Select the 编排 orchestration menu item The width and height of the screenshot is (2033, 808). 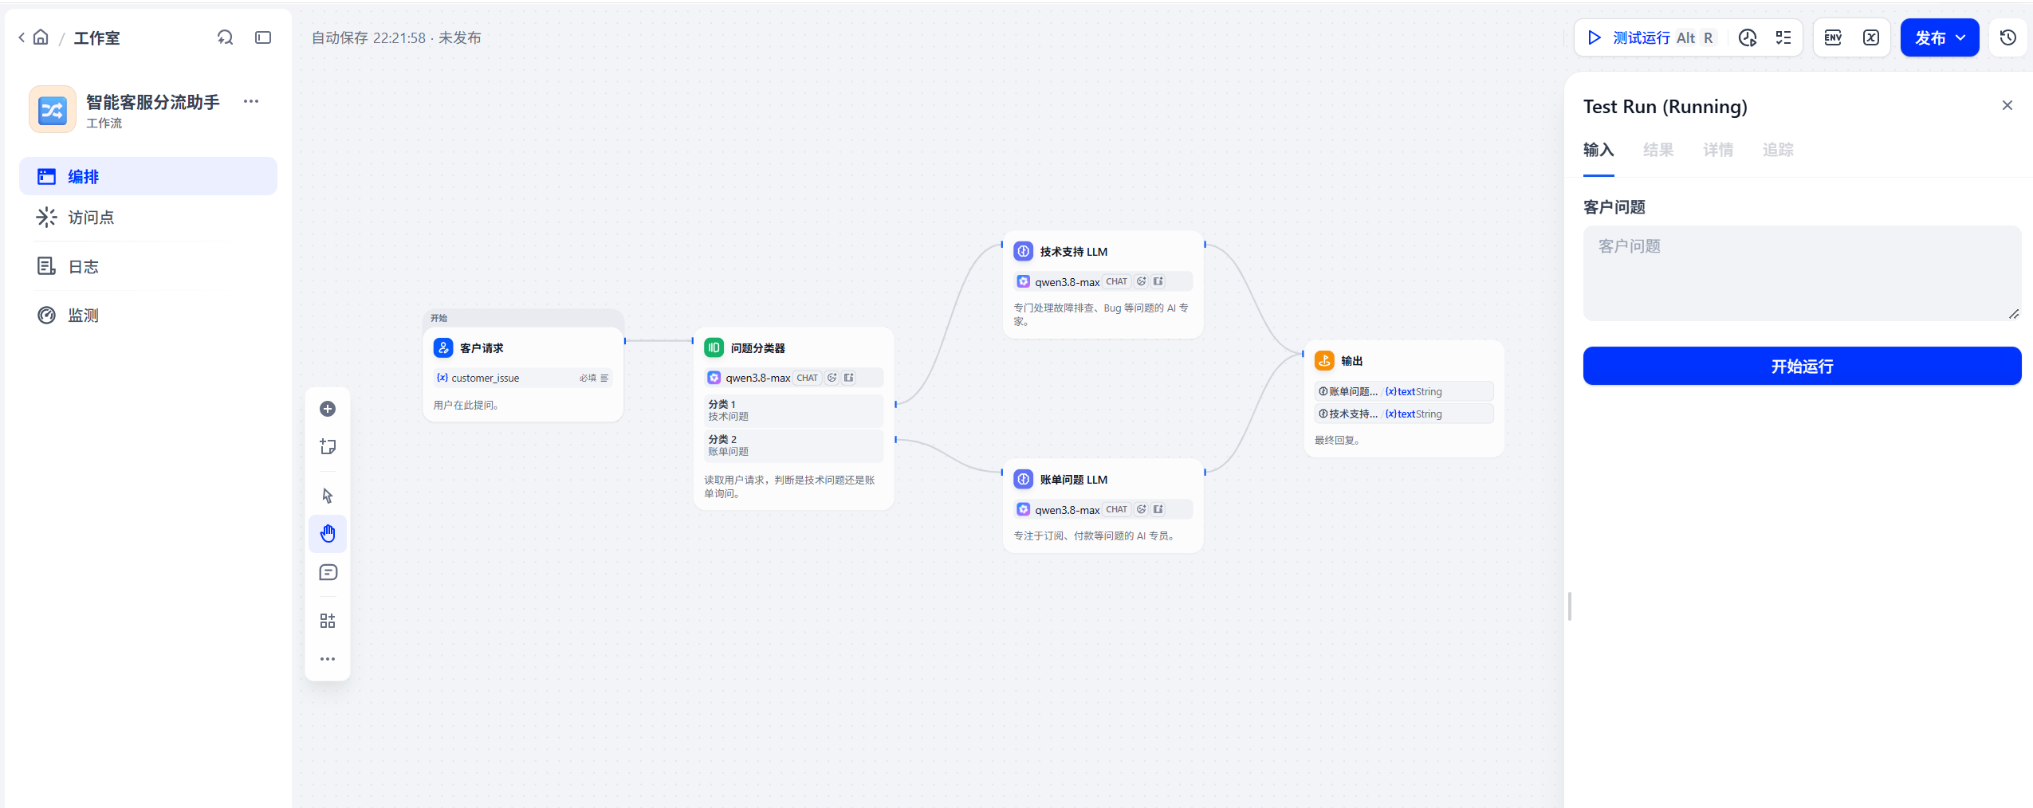point(148,176)
